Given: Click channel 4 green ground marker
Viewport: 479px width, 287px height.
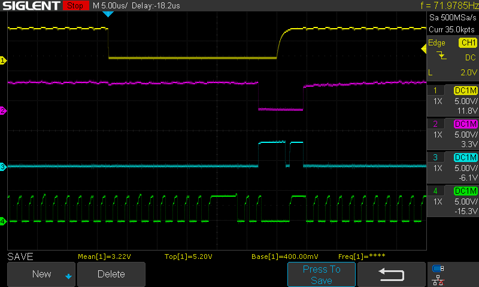Looking at the screenshot, I should click(x=3, y=221).
